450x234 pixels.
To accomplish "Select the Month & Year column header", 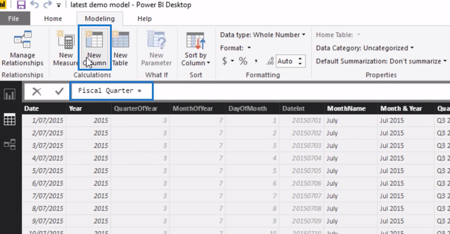I will pyautogui.click(x=406, y=108).
